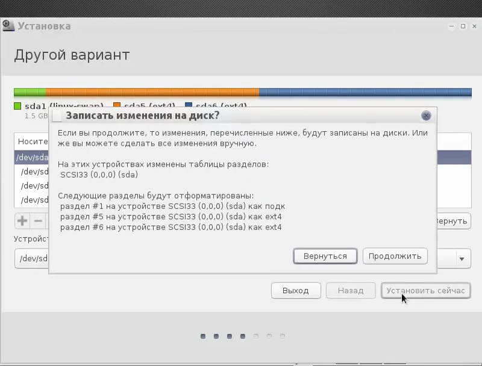Click the Вернуться button in the dialog
The width and height of the screenshot is (482, 366).
click(x=325, y=256)
